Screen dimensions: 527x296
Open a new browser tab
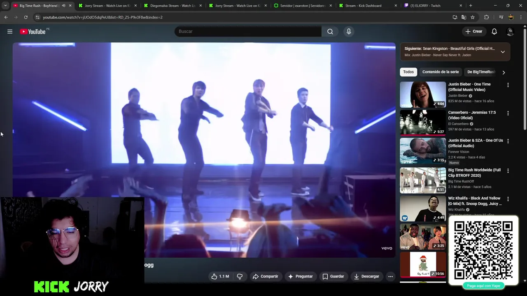pyautogui.click(x=471, y=6)
